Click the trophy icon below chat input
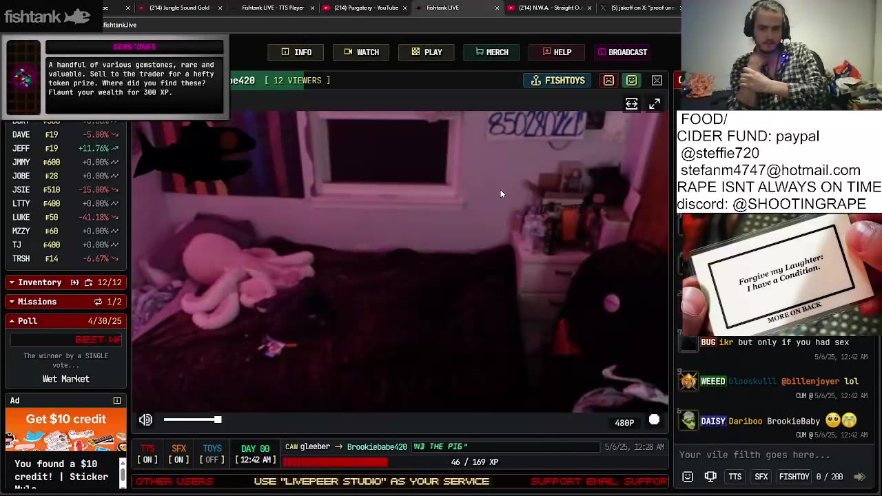Image resolution: width=882 pixels, height=496 pixels. click(x=710, y=477)
